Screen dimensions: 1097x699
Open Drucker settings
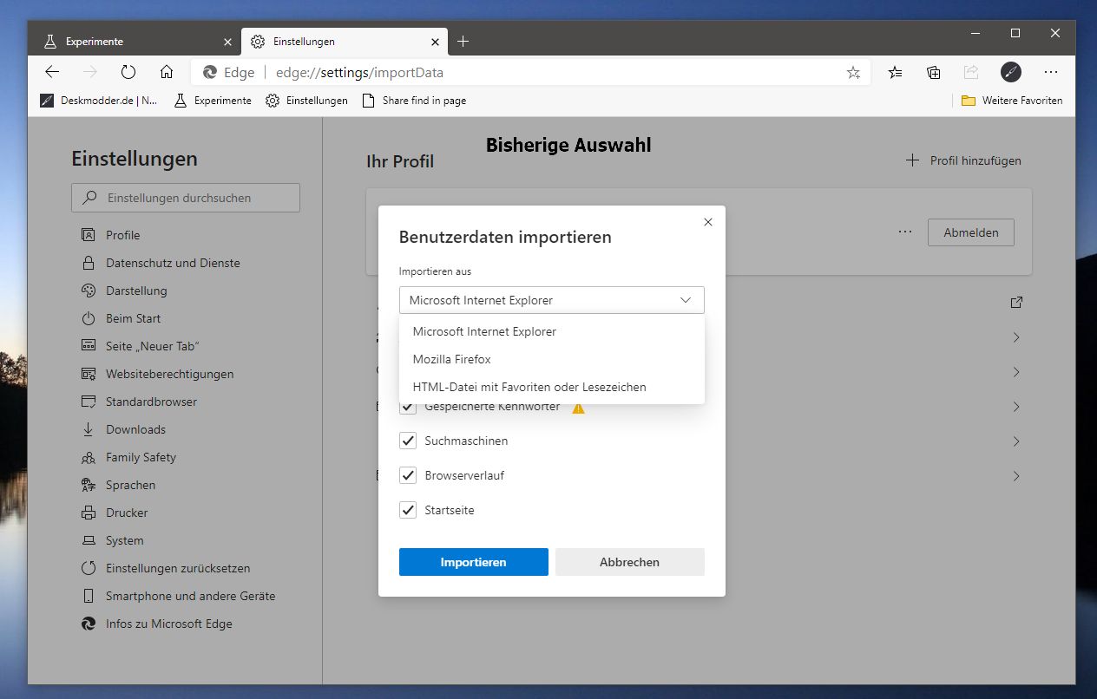coord(127,513)
